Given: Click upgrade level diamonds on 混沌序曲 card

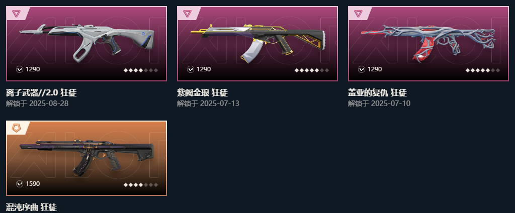Looking at the screenshot, I should pyautogui.click(x=141, y=185).
